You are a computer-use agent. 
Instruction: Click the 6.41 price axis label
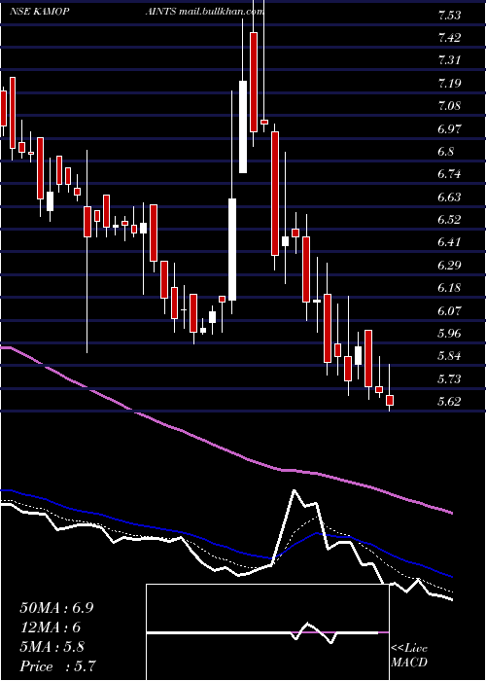click(x=449, y=242)
